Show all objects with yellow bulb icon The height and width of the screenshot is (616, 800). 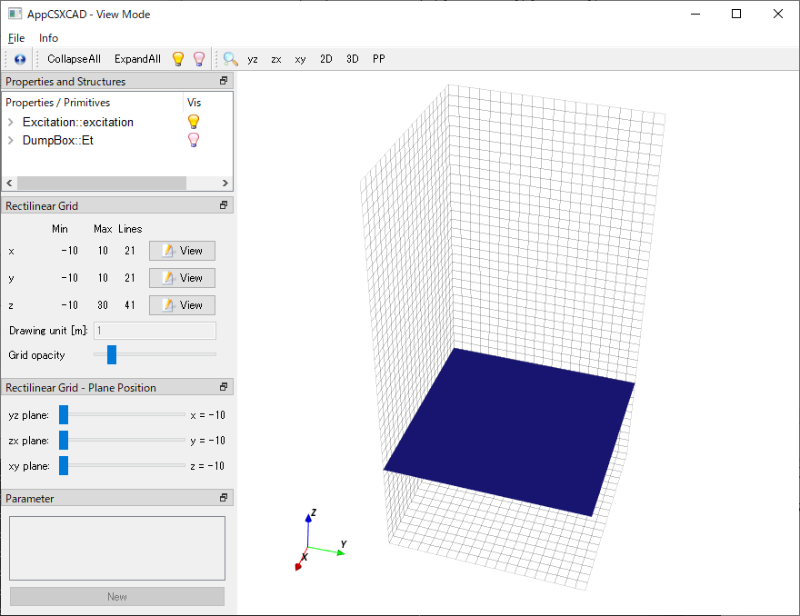(177, 58)
